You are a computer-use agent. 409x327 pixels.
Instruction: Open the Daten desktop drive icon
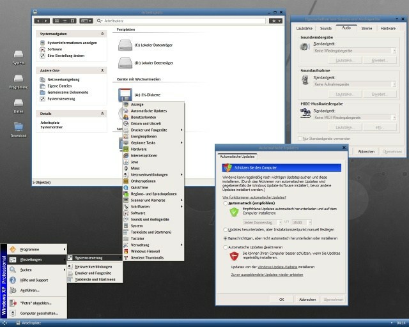tap(19, 103)
